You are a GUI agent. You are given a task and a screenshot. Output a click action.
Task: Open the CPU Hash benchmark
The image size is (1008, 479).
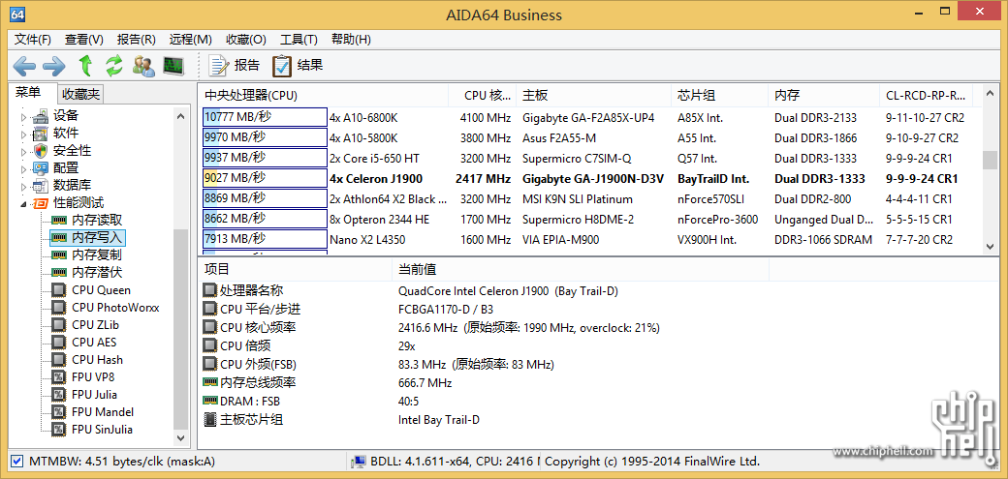click(x=97, y=360)
